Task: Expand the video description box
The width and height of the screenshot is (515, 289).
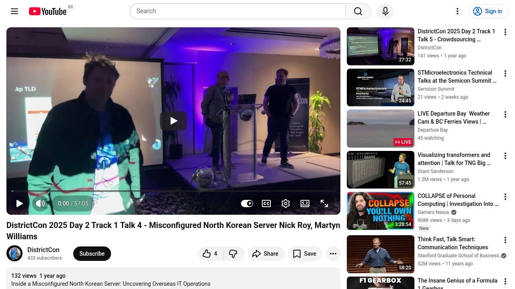Action: (x=173, y=279)
